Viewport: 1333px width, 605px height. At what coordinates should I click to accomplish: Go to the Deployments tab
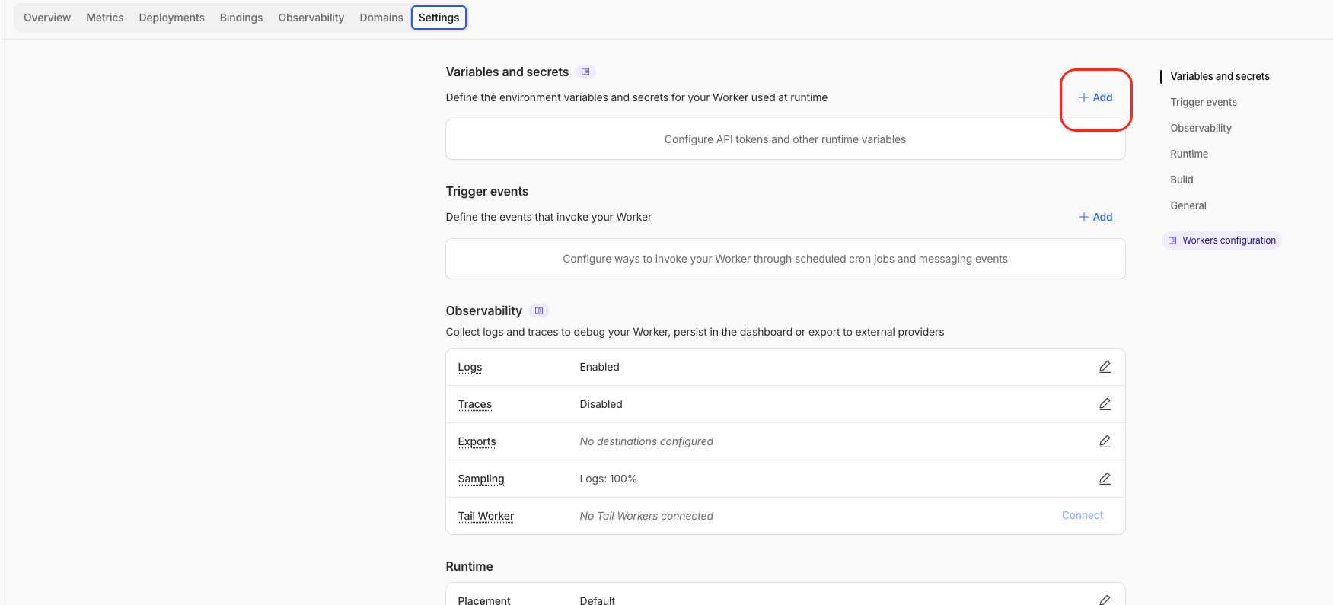[x=171, y=18]
